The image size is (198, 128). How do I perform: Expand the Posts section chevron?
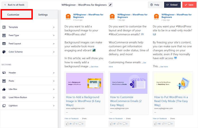[54, 81]
